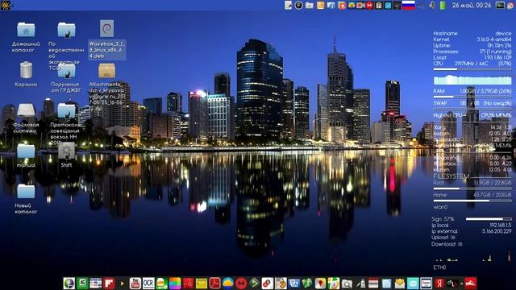Screen dimensions: 516x290
Task: Launch the translator app in the dock
Action: (293, 284)
